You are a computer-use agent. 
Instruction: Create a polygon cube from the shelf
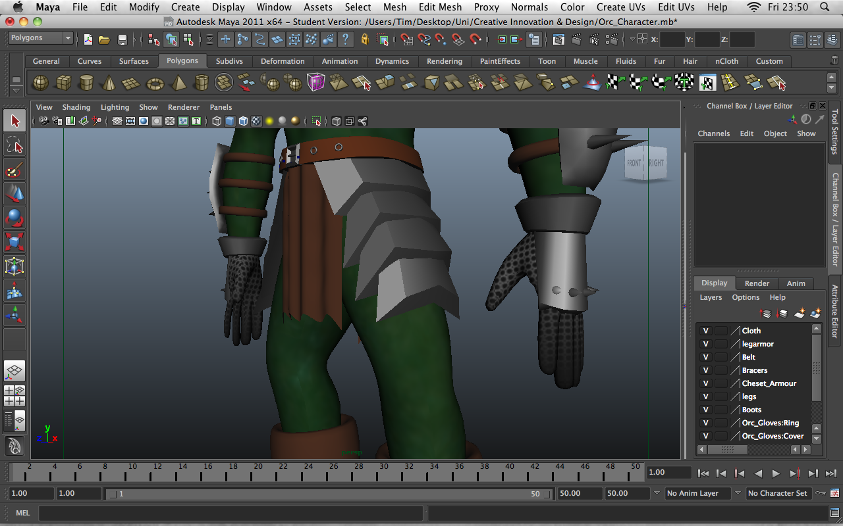pyautogui.click(x=63, y=83)
